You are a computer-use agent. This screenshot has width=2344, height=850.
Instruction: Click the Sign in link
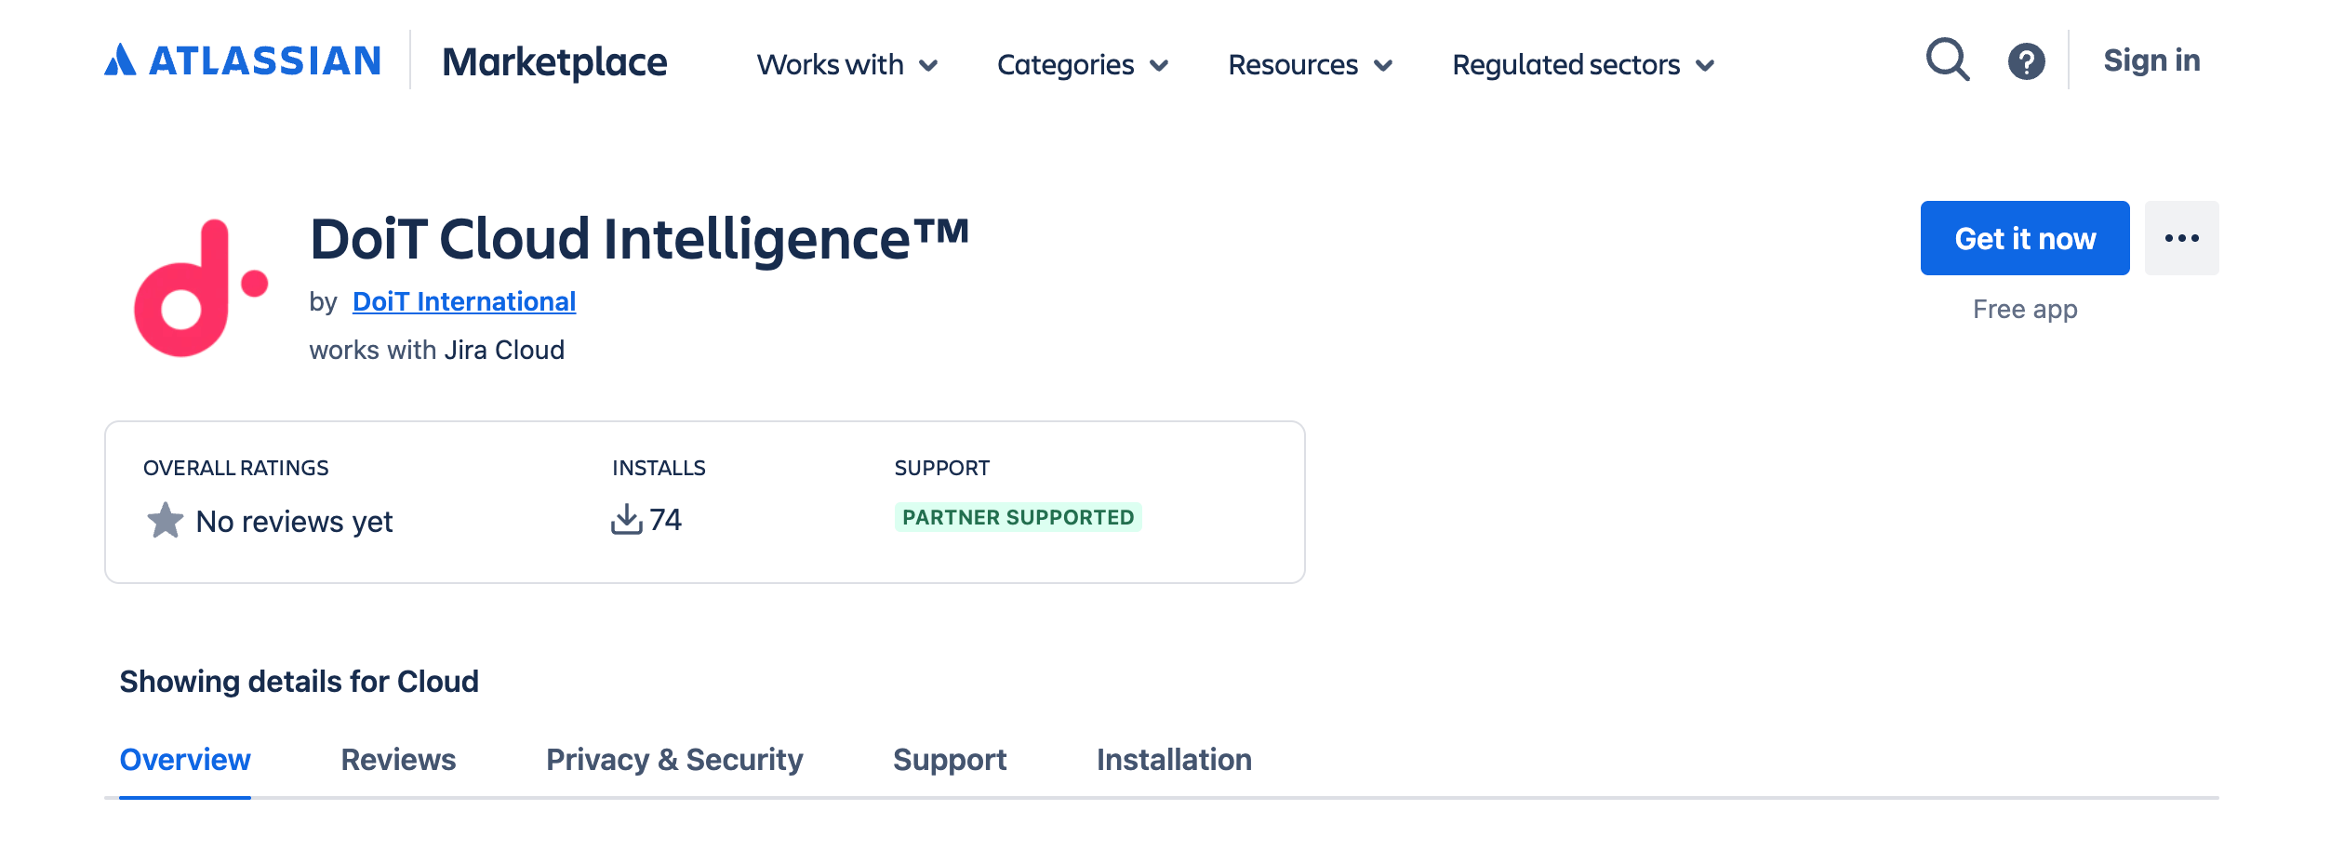click(2151, 59)
